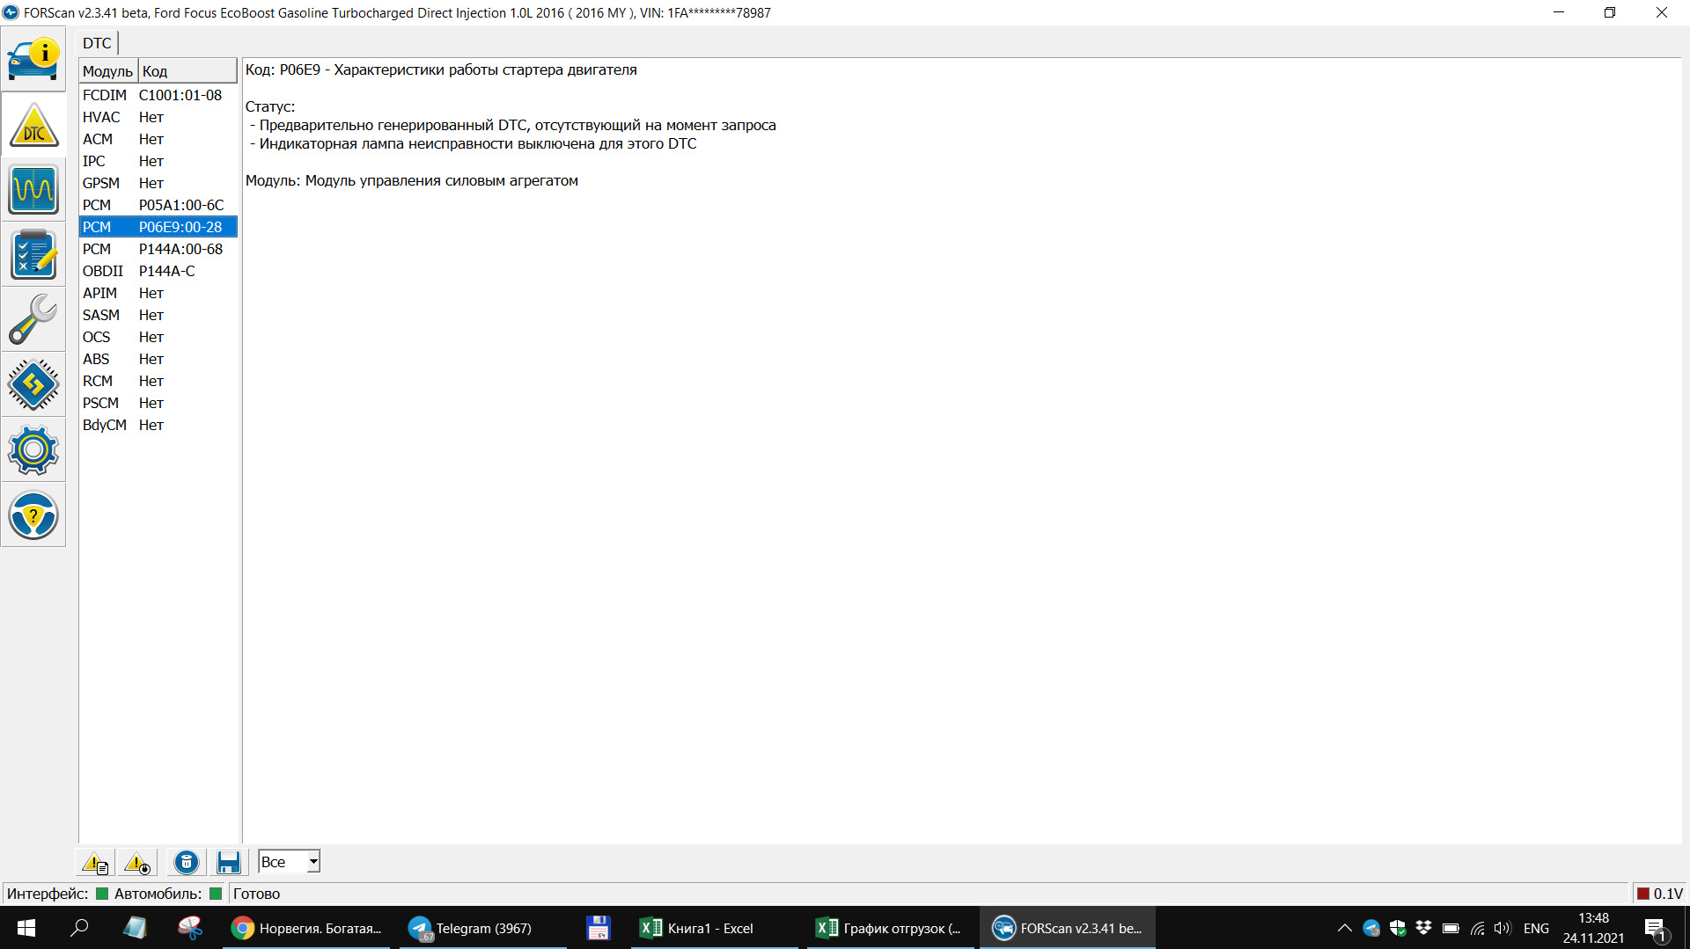
Task: Open the settings gear section
Action: [x=33, y=450]
